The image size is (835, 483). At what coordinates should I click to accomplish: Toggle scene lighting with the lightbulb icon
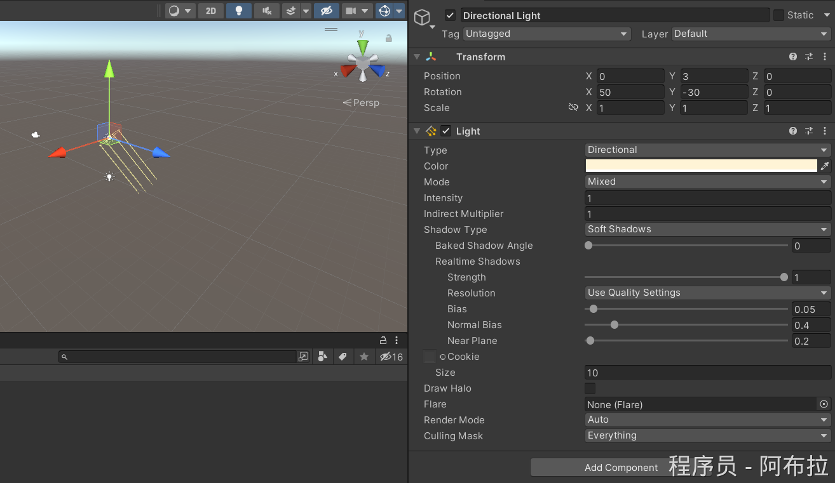tap(238, 11)
